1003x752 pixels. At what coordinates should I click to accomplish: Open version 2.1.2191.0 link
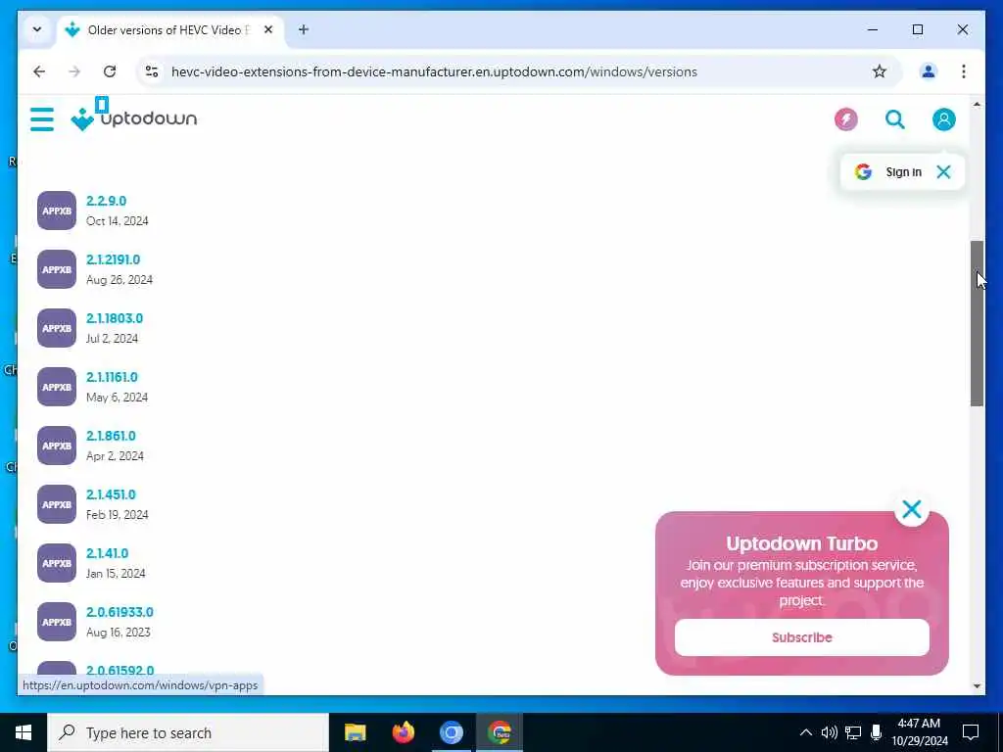point(114,259)
